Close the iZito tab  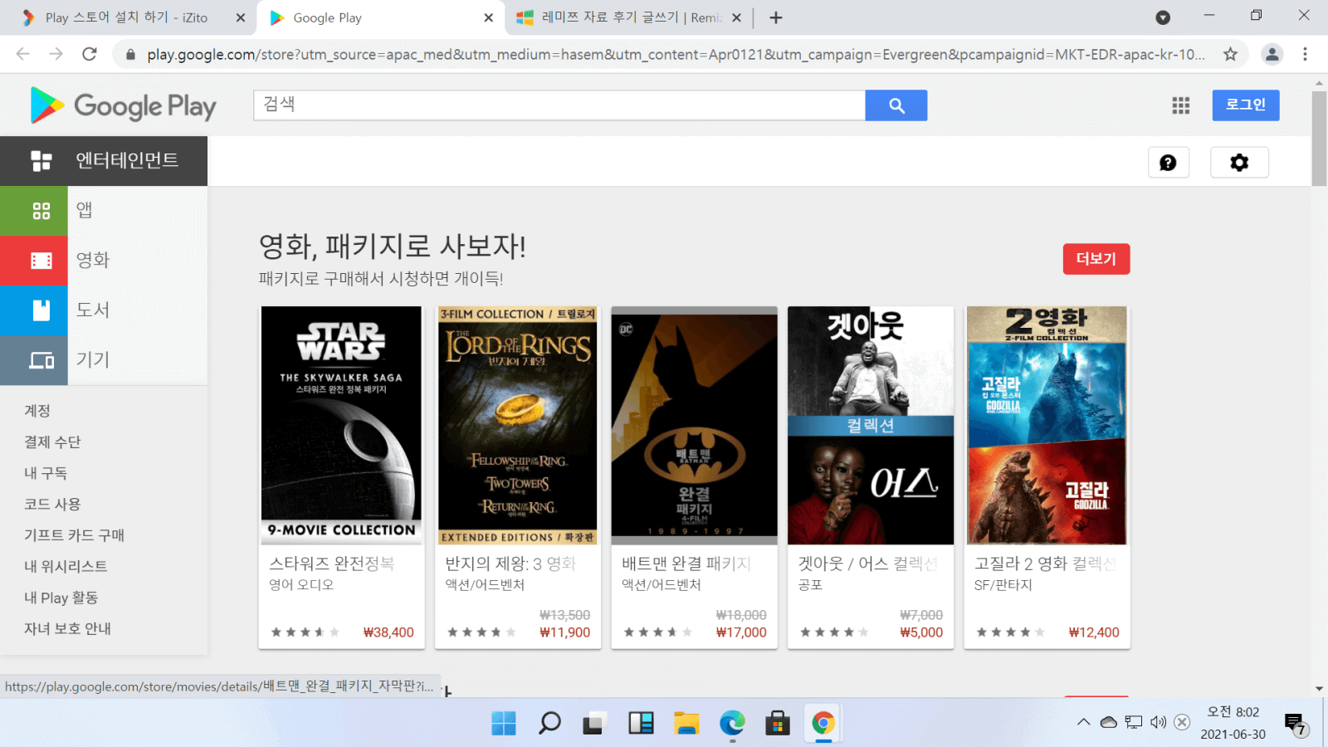tap(241, 17)
